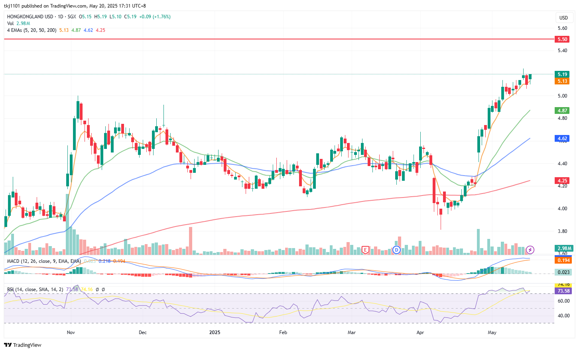Click the 60.00 RSI axis label
The image size is (579, 352).
(x=563, y=301)
